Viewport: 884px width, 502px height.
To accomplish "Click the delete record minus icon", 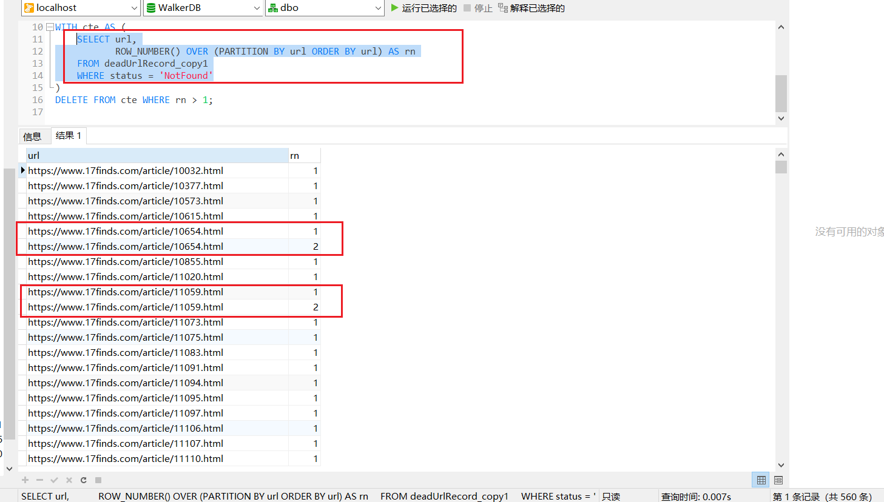I will tap(40, 480).
